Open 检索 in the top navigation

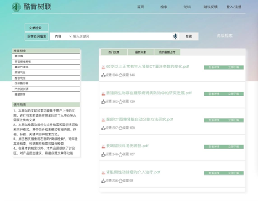[164, 7]
